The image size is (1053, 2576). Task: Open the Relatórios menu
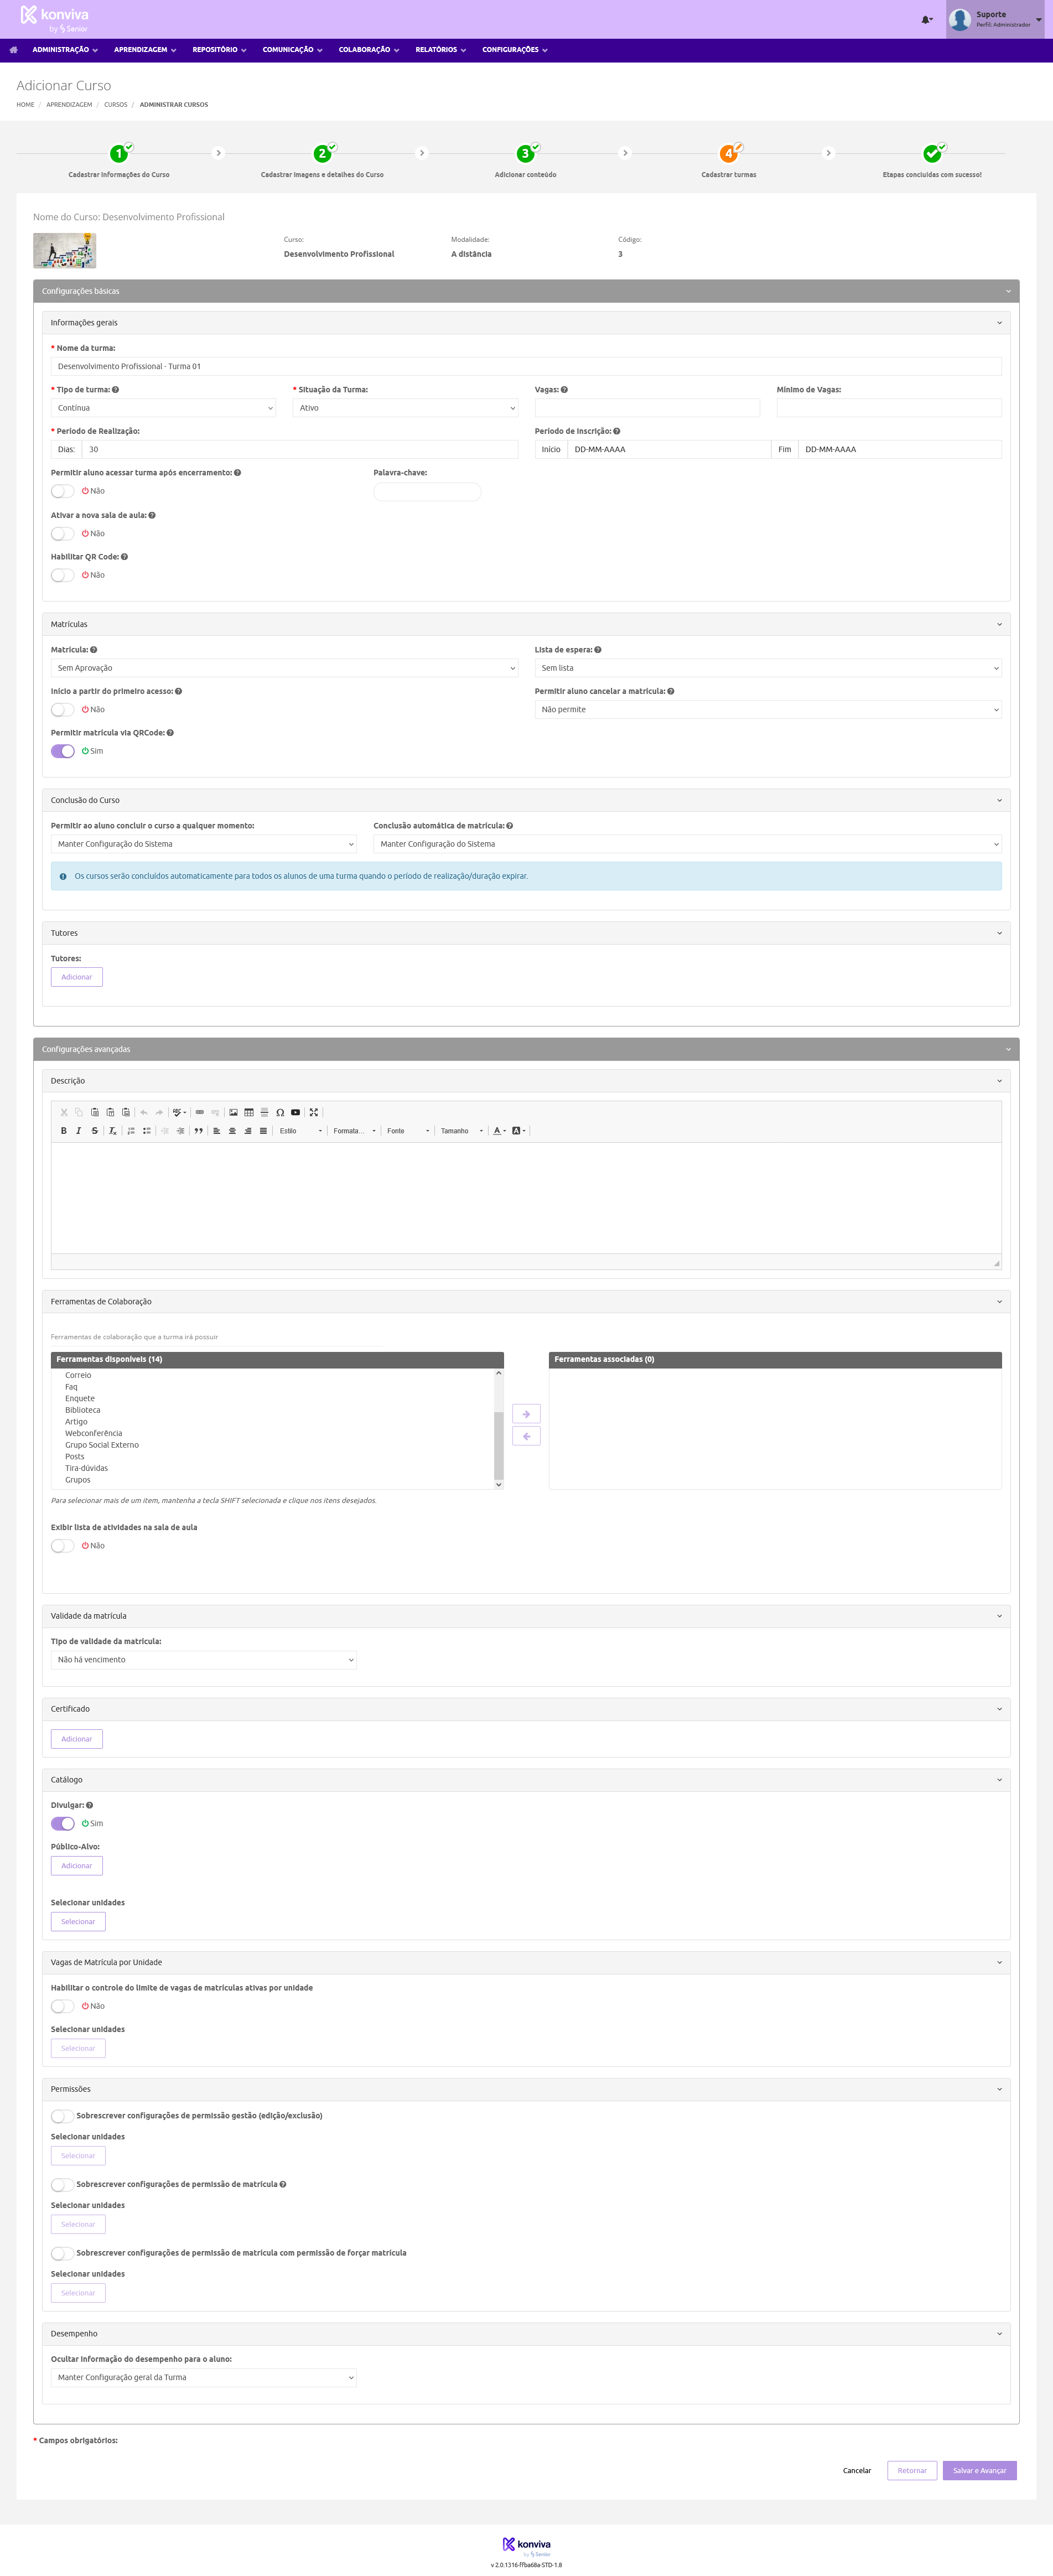440,50
